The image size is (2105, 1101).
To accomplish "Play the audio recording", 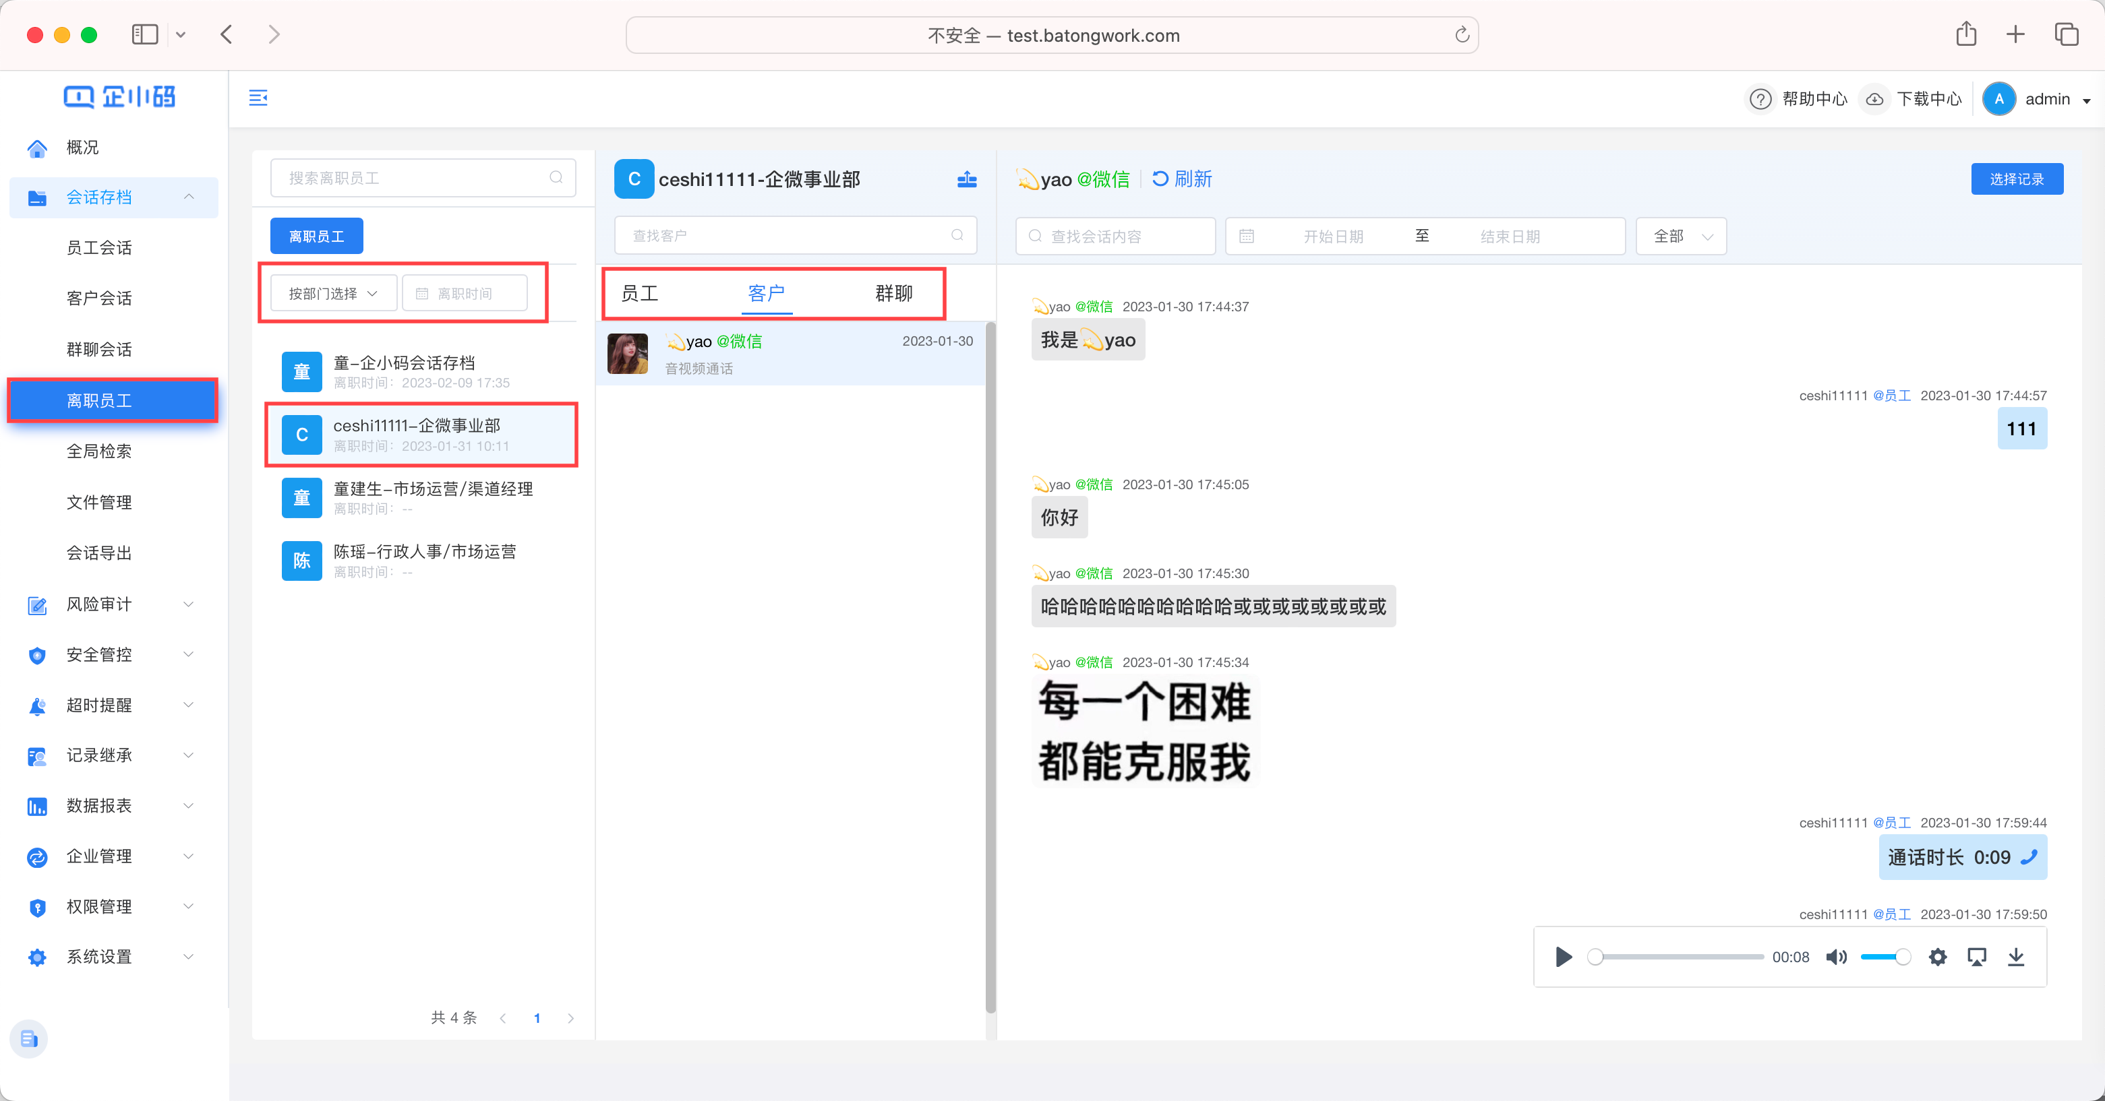I will pos(1563,956).
